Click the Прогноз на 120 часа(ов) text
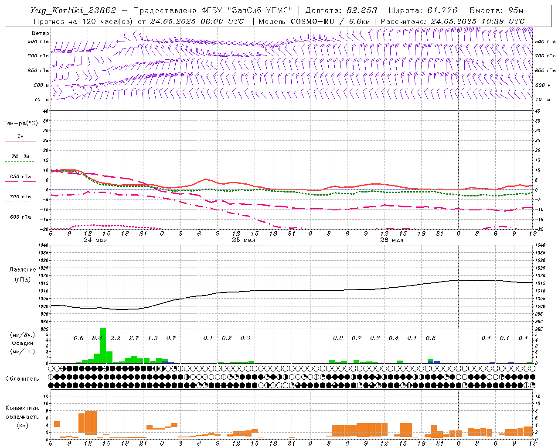 pos(84,21)
